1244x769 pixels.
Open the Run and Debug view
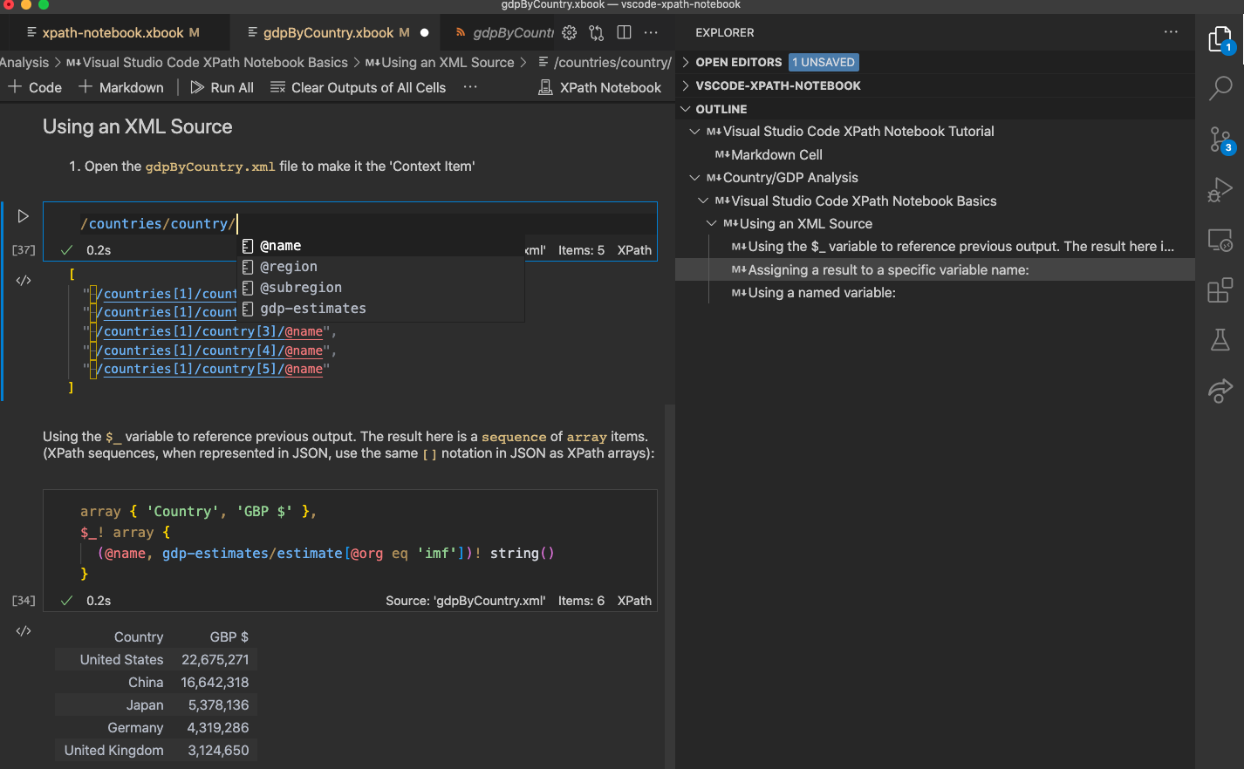tap(1220, 189)
